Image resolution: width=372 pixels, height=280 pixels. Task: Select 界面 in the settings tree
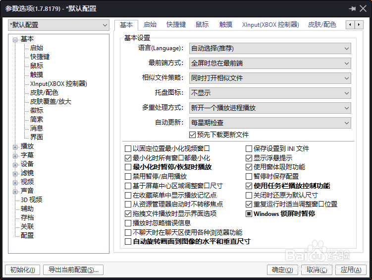point(37,137)
